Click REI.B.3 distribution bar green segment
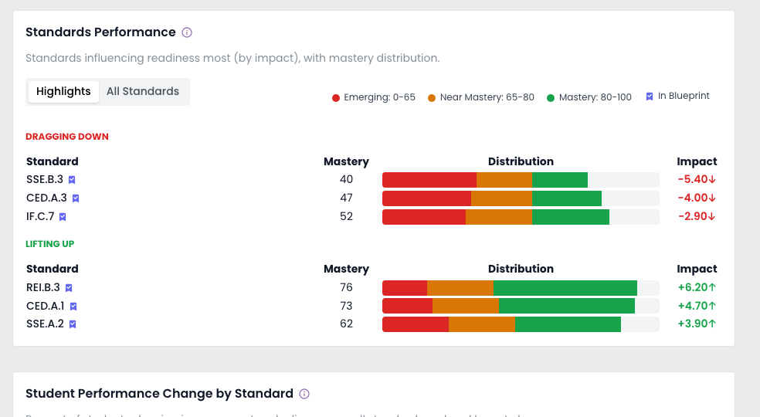 pos(565,288)
